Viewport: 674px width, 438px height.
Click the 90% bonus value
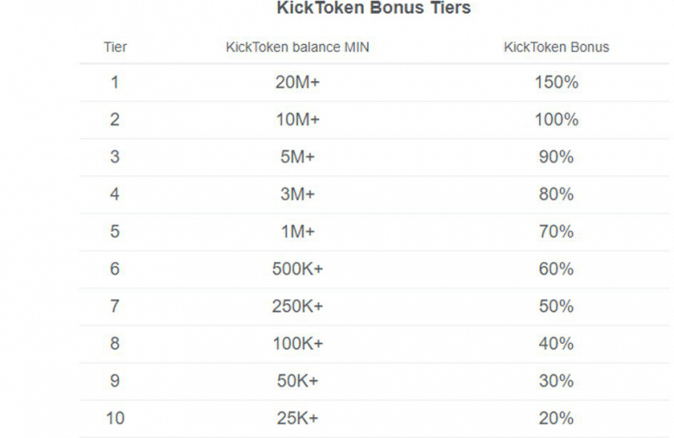[556, 157]
